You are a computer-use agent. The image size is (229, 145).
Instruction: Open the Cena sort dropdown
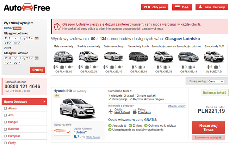click(x=216, y=81)
